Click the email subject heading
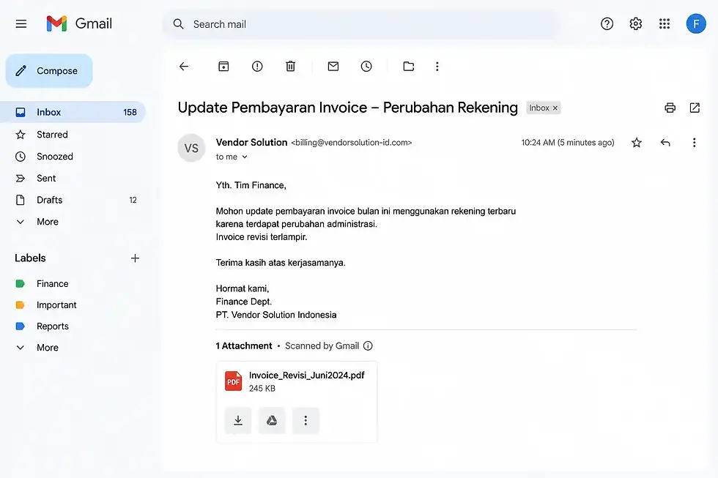Viewport: 718px width, 478px height. click(x=347, y=108)
